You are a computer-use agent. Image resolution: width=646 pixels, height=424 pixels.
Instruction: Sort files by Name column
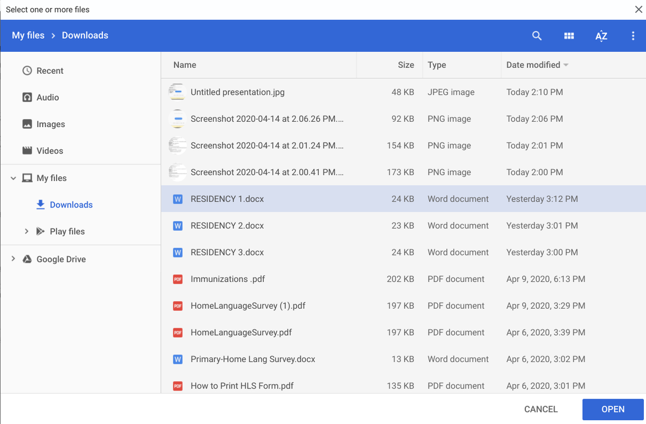click(x=185, y=65)
